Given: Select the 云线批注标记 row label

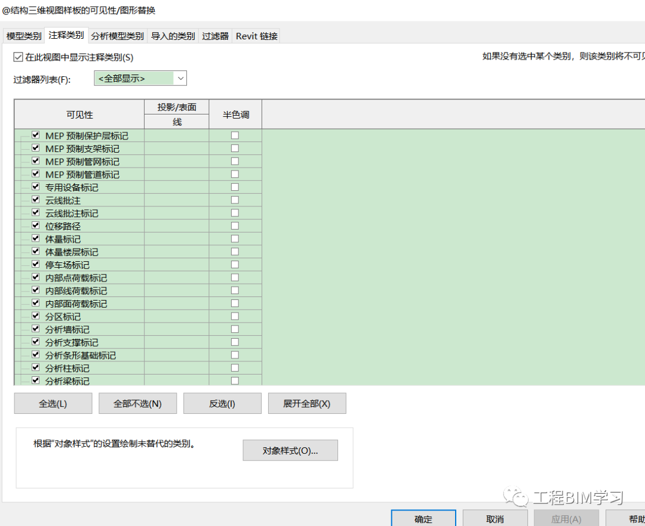Looking at the screenshot, I should point(72,213).
